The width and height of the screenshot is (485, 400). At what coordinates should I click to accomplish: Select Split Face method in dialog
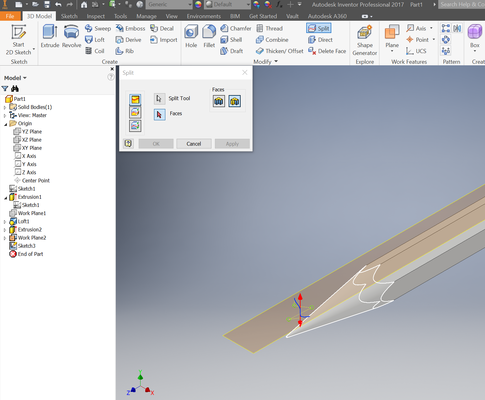point(135,100)
